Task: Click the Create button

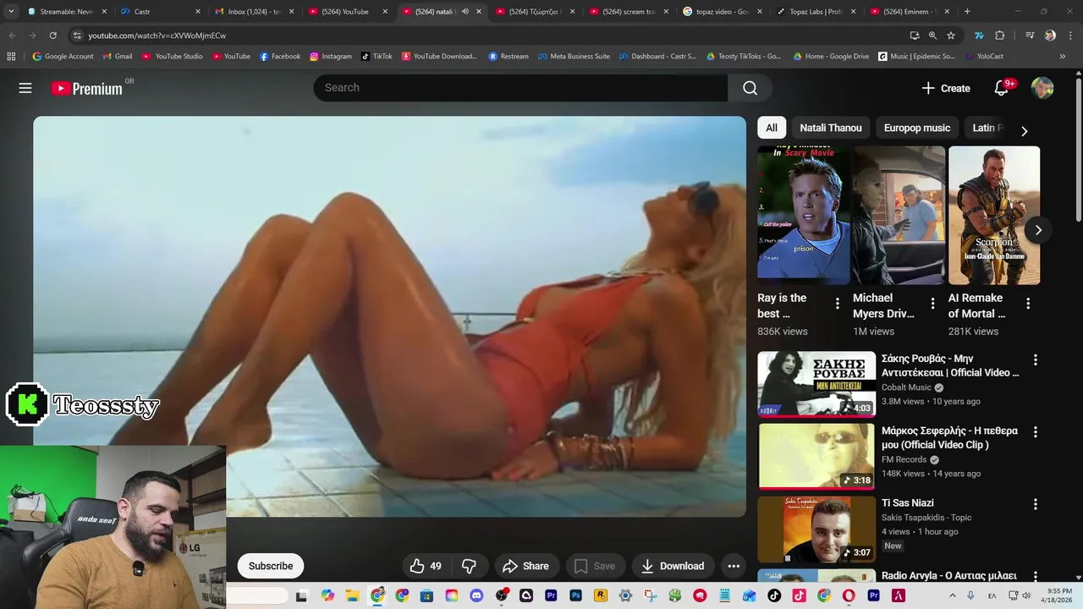Action: point(946,88)
